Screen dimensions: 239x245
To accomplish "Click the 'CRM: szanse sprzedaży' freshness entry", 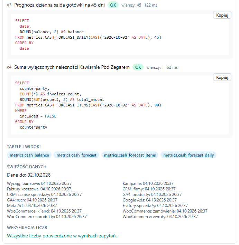I will coord(44,194).
